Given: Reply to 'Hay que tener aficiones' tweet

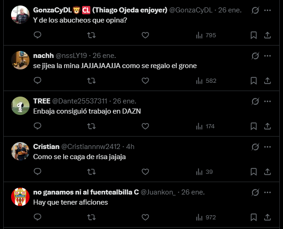Looking at the screenshot, I should coord(38,218).
